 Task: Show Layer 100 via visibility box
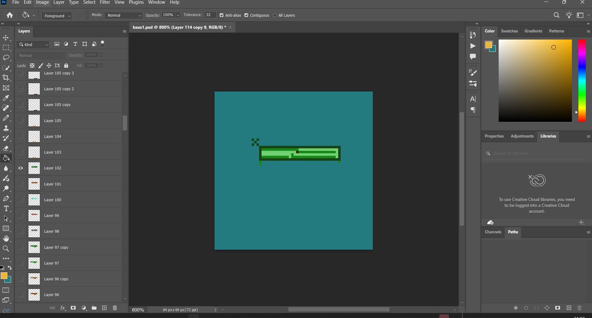21,200
